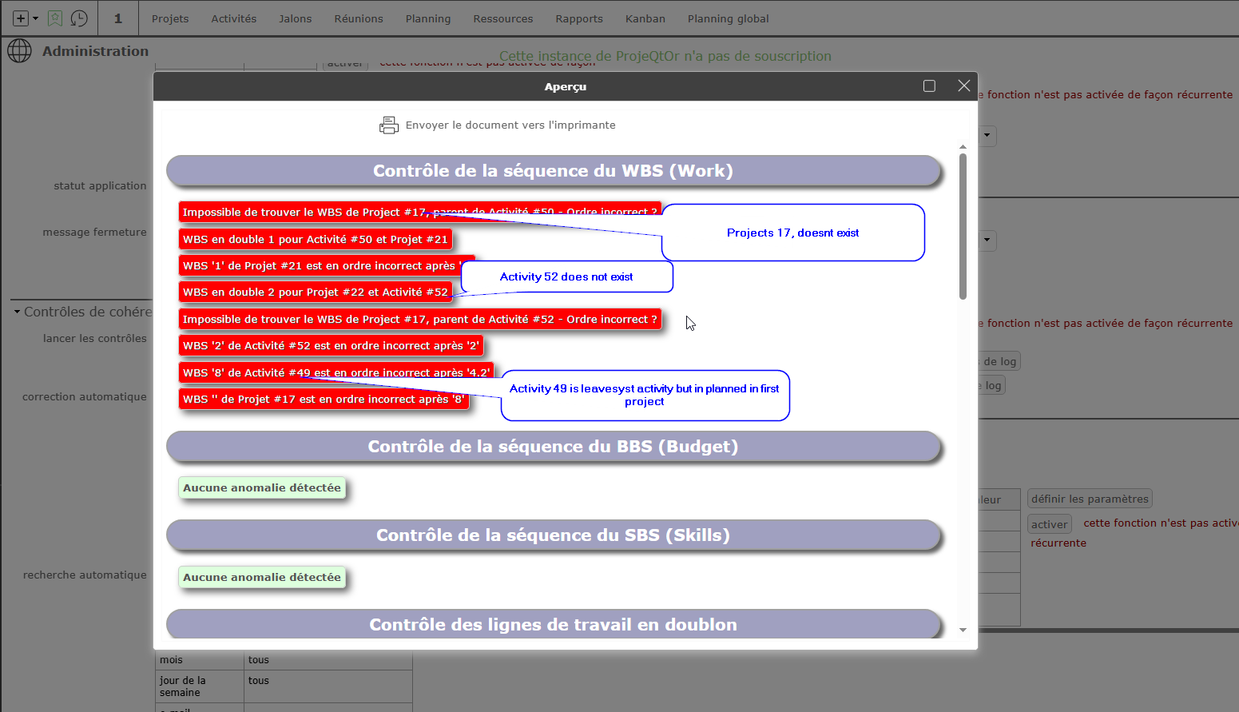Open the green bookmark favorites icon

coord(54,18)
